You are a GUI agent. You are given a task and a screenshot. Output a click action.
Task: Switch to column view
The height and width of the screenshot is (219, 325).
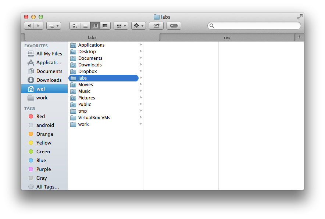95,26
